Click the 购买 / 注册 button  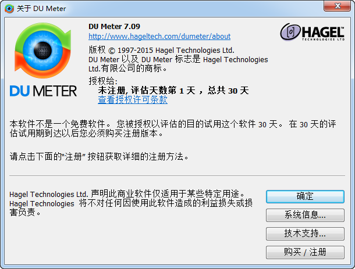click(x=305, y=252)
